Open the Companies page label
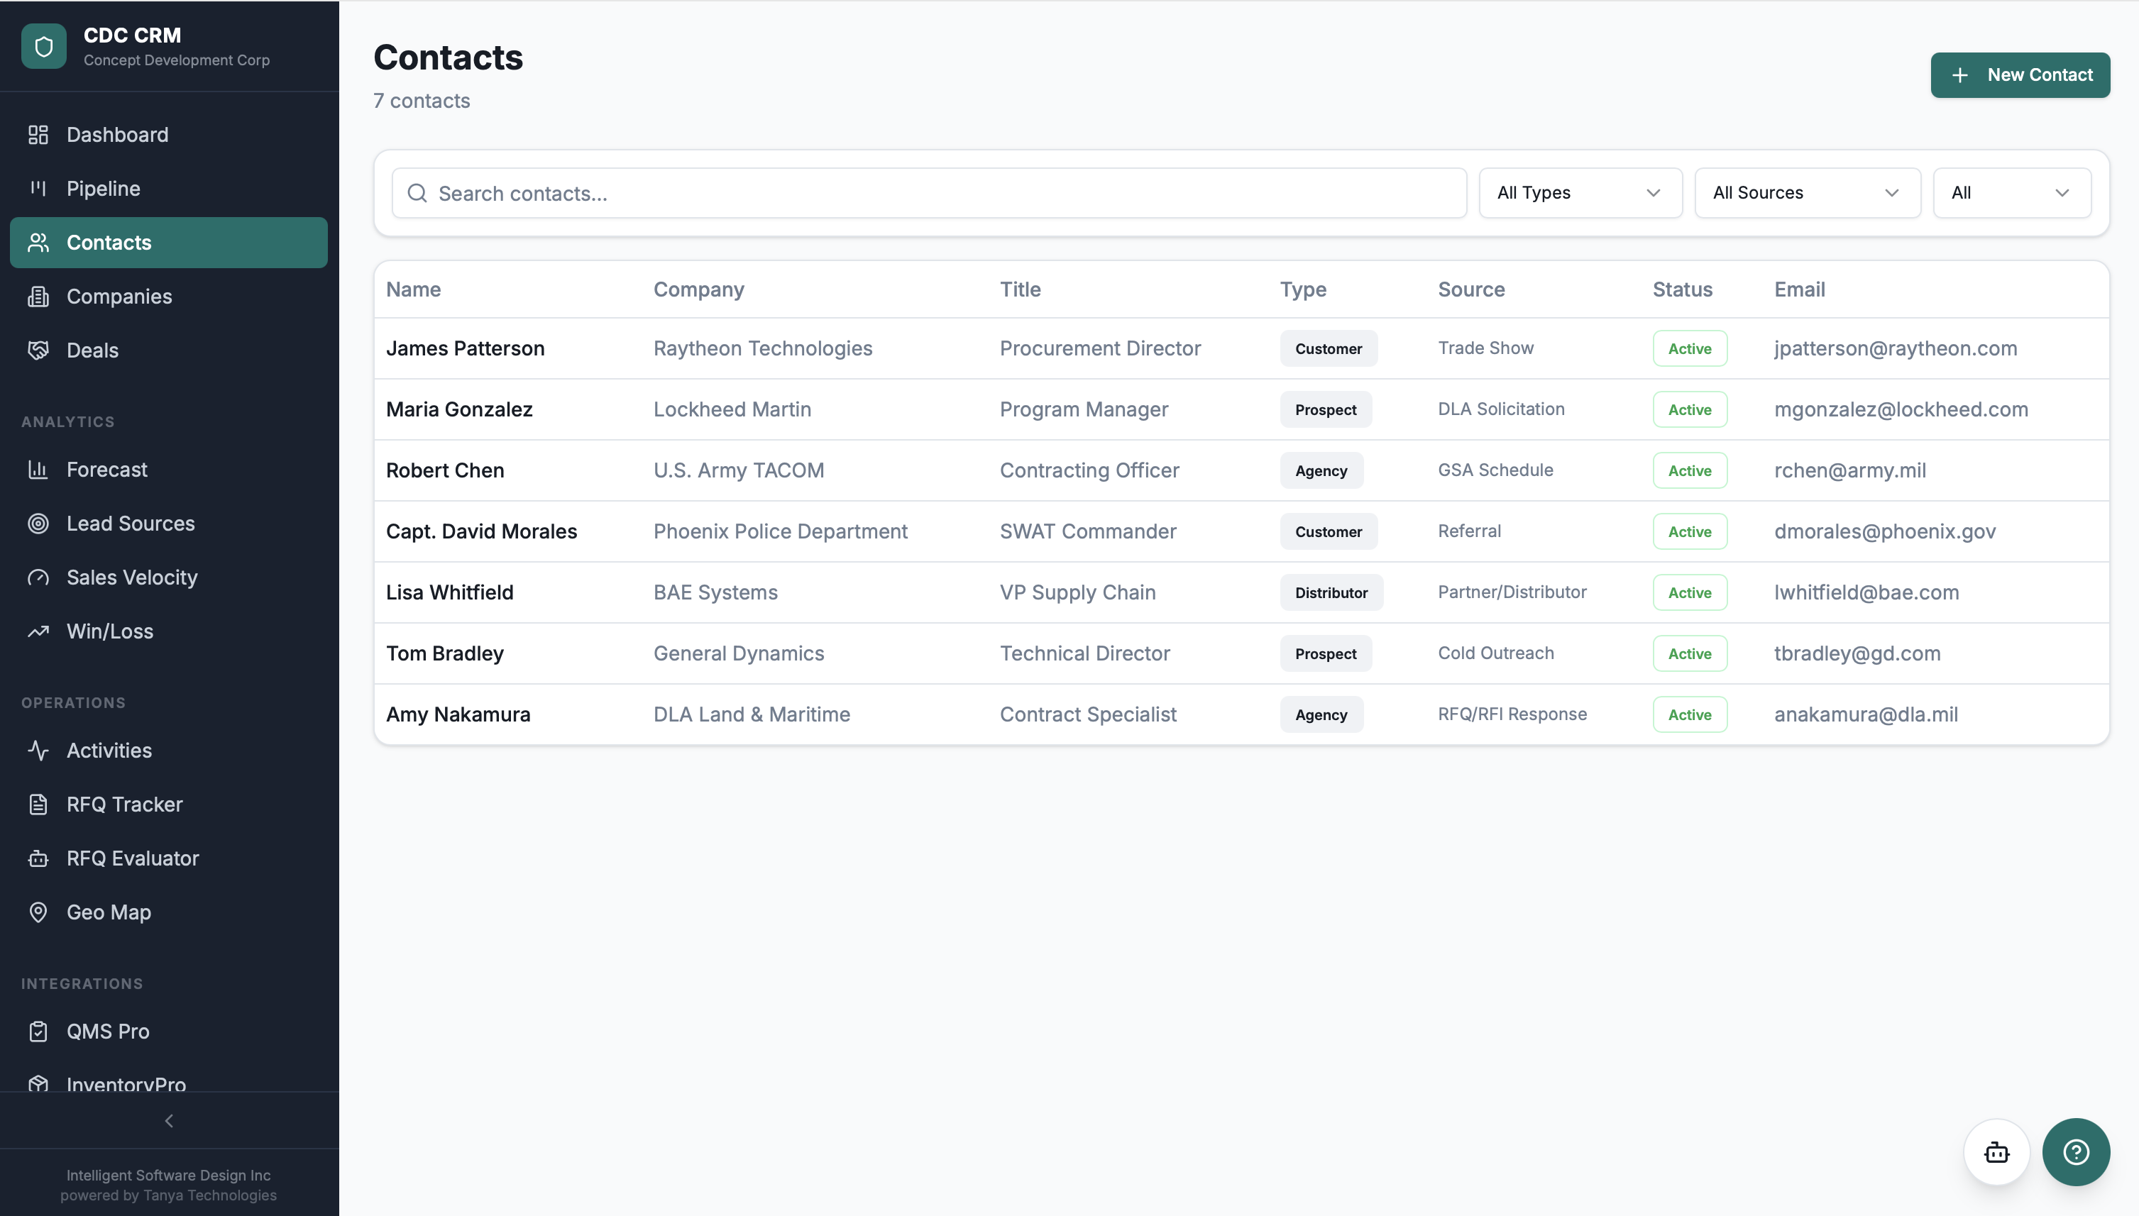The image size is (2139, 1216). pos(119,297)
